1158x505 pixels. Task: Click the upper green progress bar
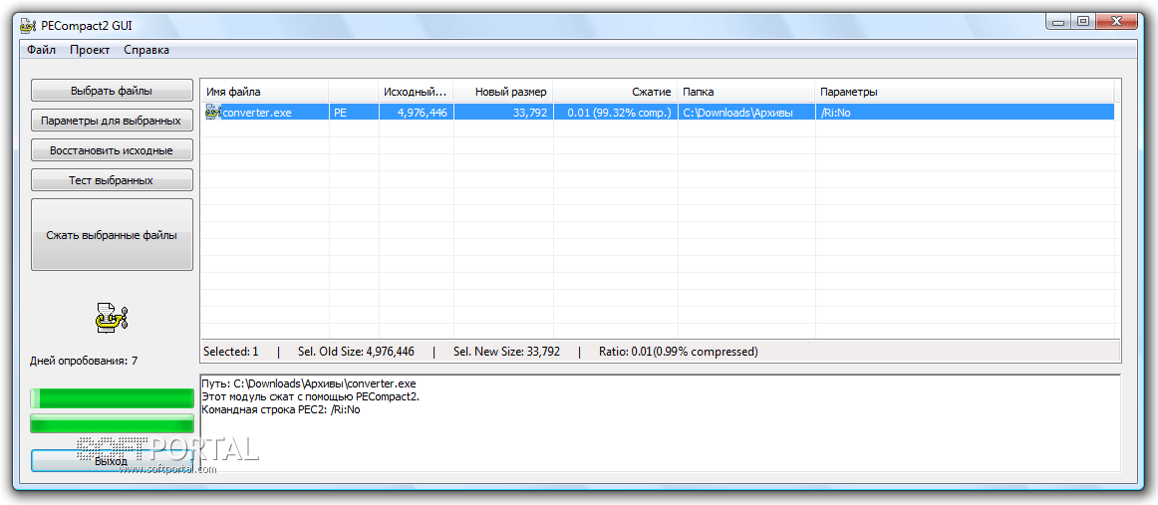click(x=112, y=398)
